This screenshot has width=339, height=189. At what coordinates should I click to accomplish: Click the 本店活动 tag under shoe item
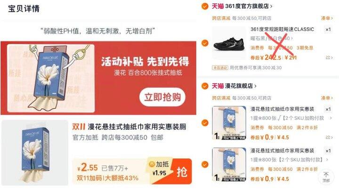[x=220, y=68]
